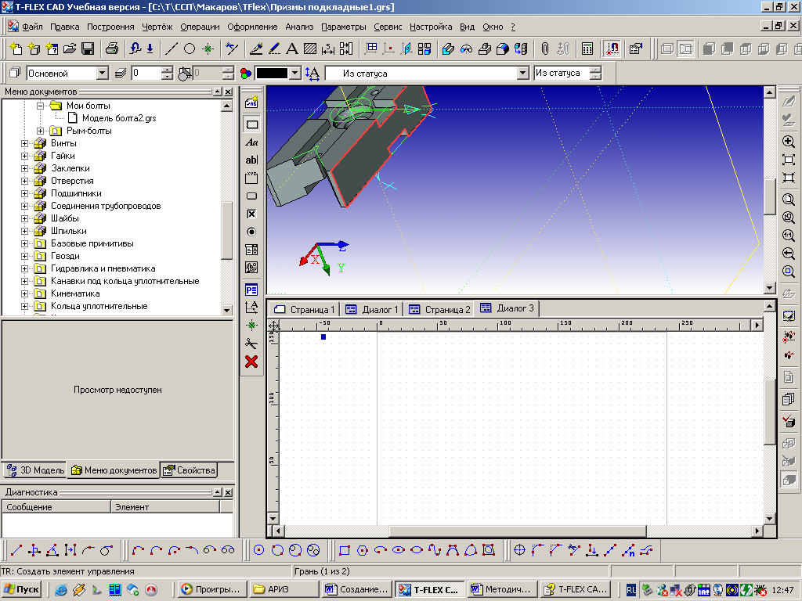This screenshot has width=802, height=601.
Task: Open the Построения menu
Action: [x=110, y=27]
